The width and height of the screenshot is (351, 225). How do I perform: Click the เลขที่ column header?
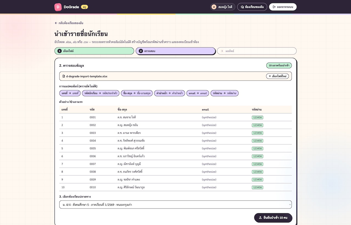64,109
